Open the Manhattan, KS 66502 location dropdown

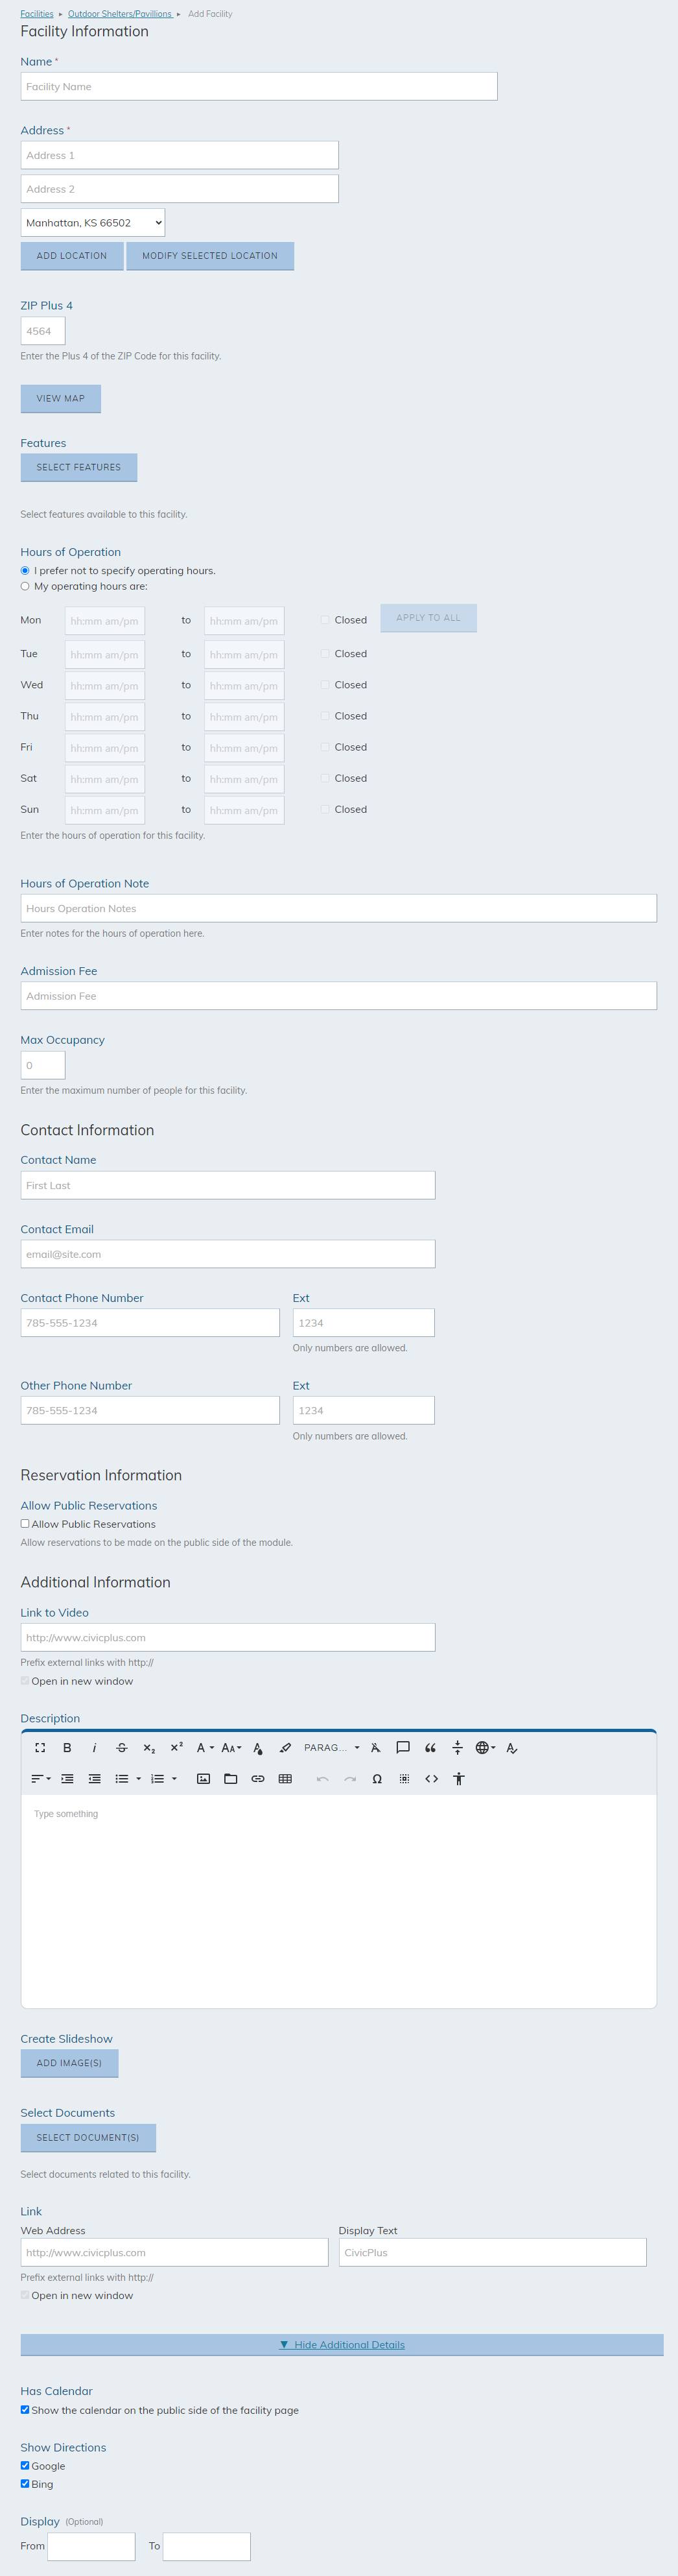coord(93,223)
